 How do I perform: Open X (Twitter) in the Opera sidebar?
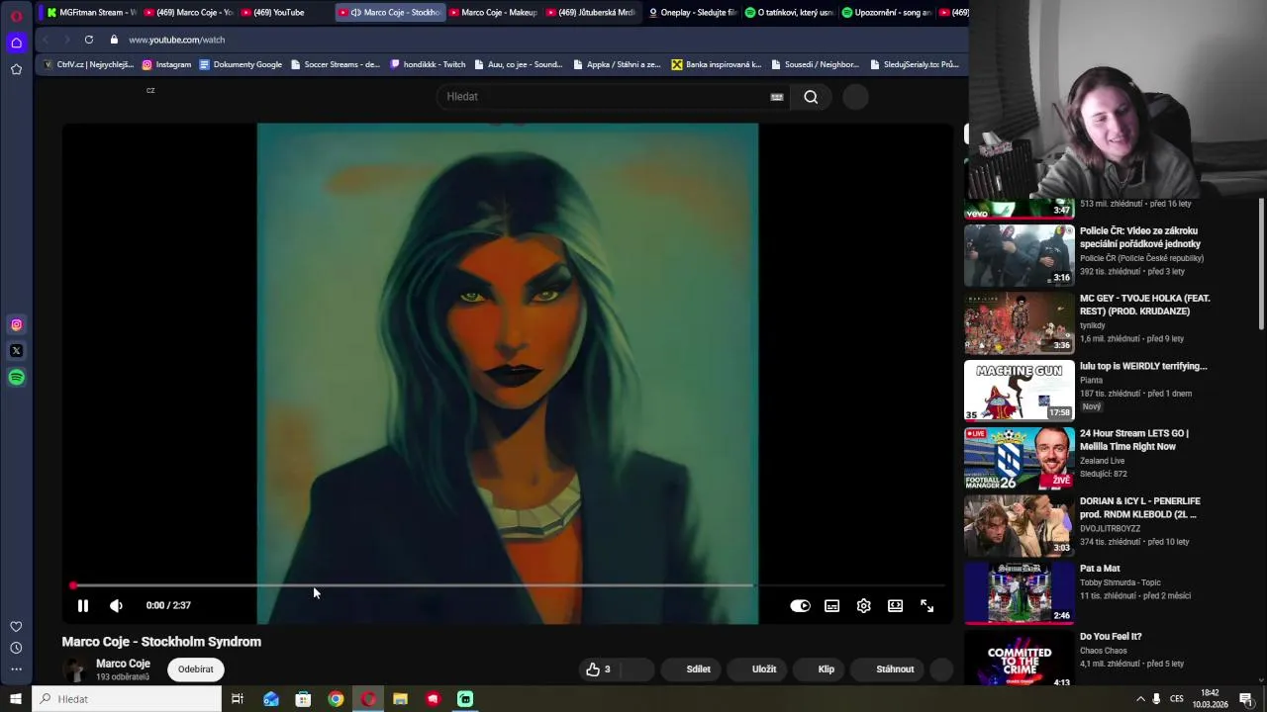click(16, 351)
